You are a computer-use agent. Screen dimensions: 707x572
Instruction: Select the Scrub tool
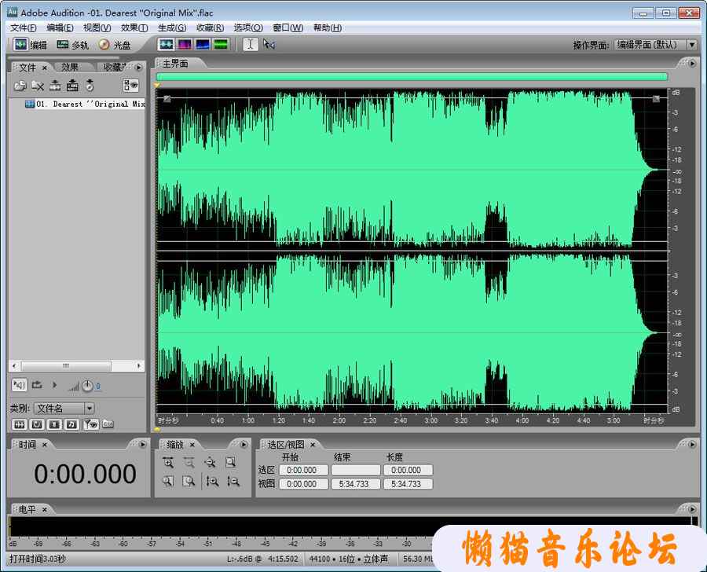[269, 44]
